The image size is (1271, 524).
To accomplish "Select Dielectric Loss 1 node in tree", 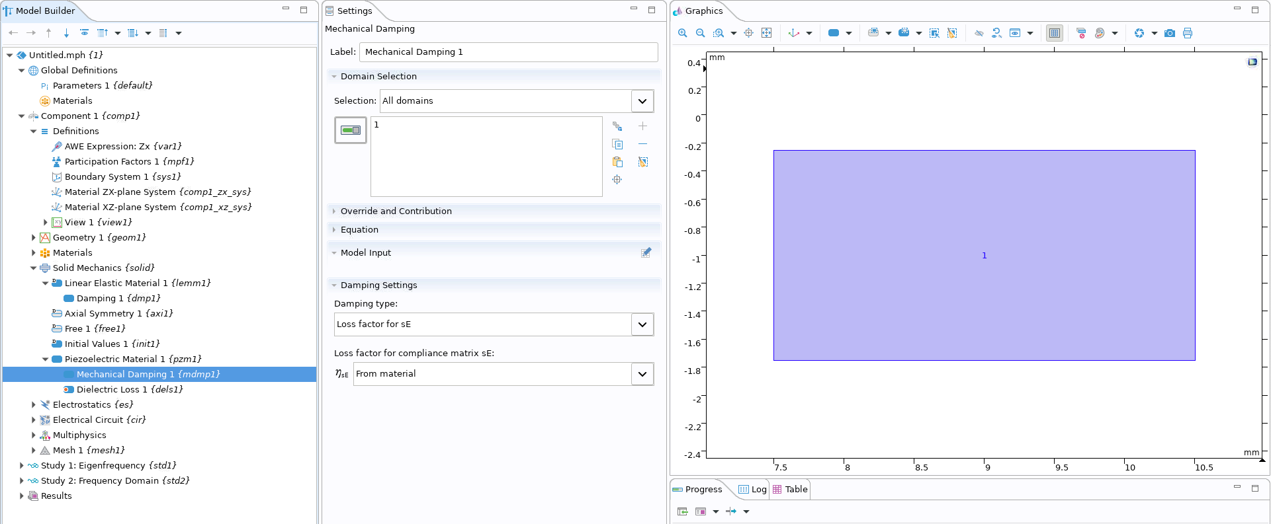I will (x=129, y=390).
